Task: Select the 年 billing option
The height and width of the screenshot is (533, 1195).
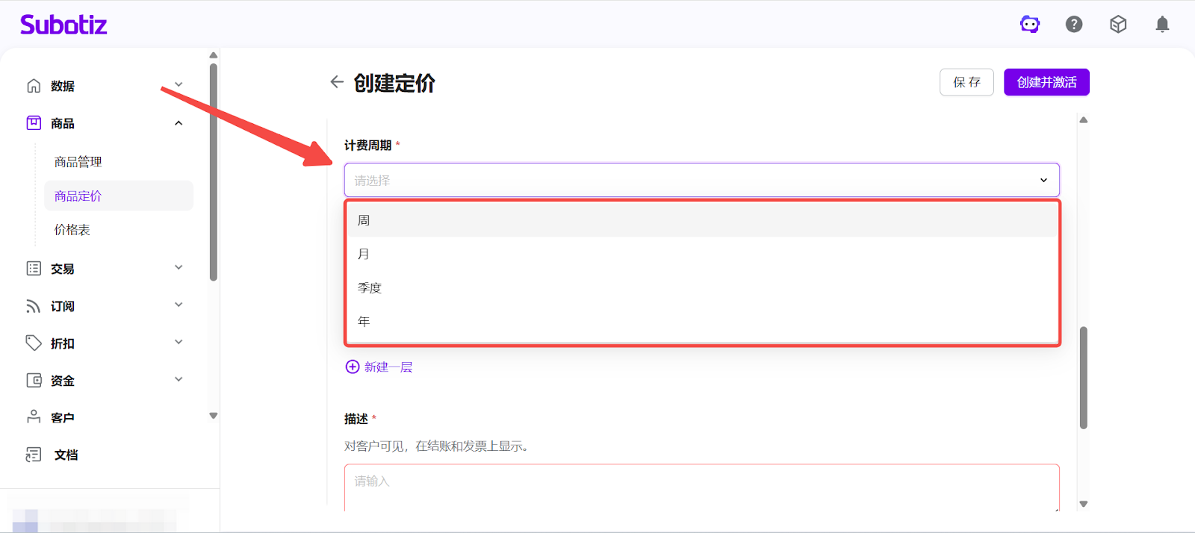Action: pos(364,321)
